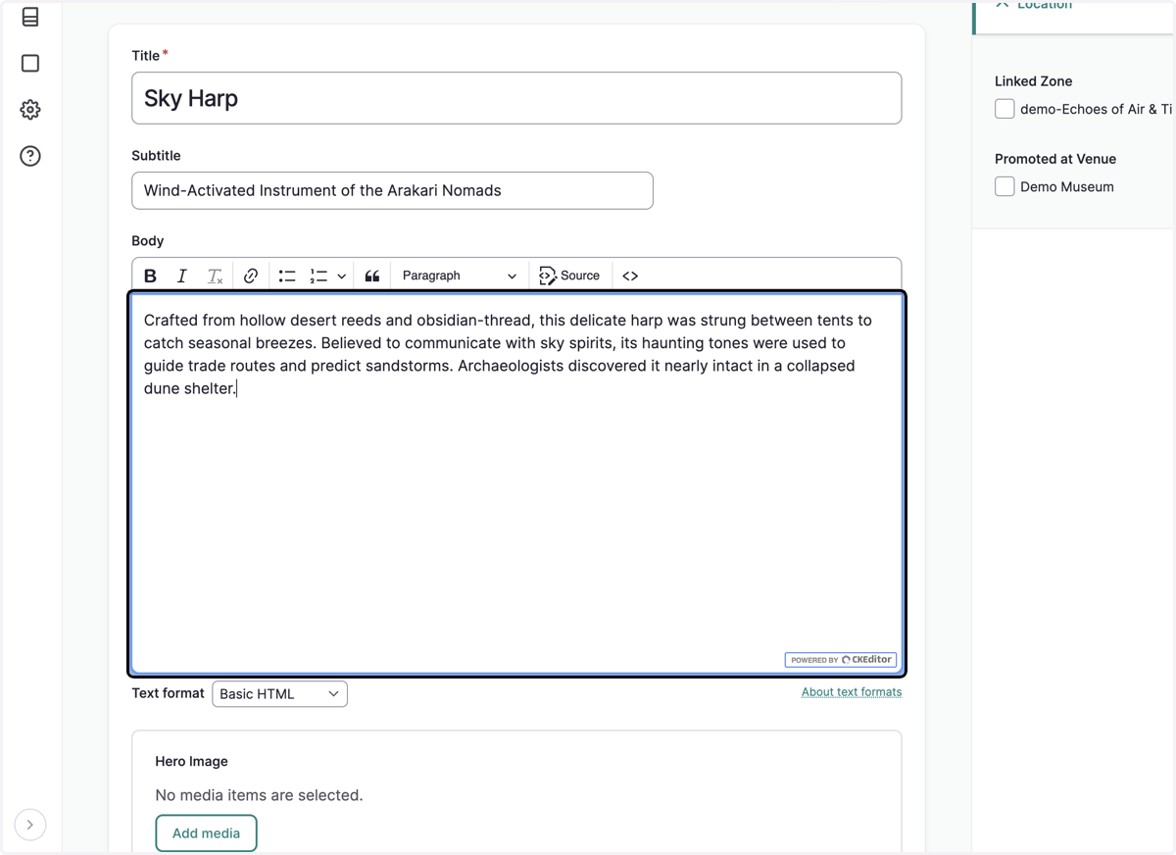This screenshot has height=855, width=1176.
Task: Insert a numbered list
Action: (318, 276)
